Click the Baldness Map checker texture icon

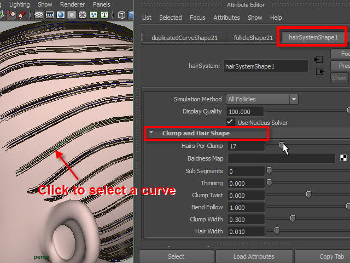click(x=343, y=158)
